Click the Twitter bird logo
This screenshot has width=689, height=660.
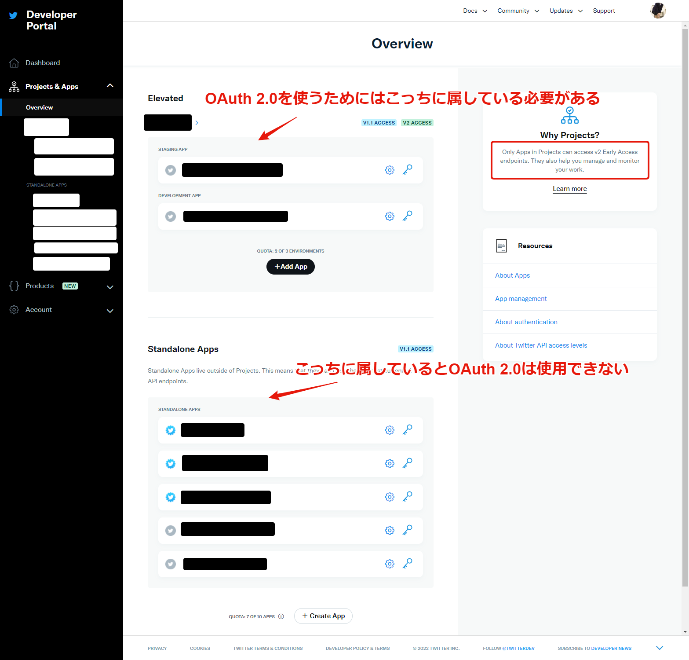coord(14,15)
